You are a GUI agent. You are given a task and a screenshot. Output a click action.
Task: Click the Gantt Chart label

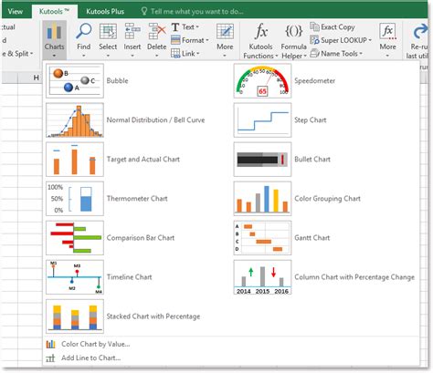(x=312, y=238)
